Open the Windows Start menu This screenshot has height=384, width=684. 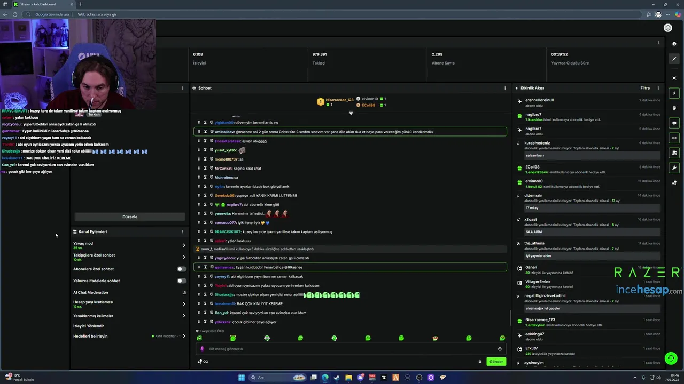(x=242, y=378)
